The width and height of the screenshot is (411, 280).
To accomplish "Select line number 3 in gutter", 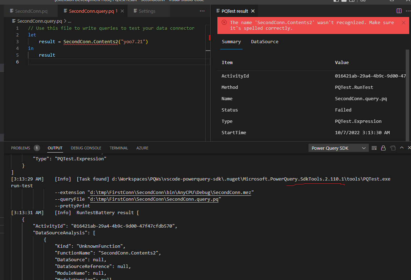I will pos(17,42).
